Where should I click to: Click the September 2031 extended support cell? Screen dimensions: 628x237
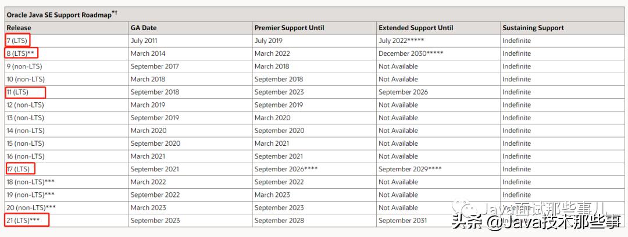pos(402,220)
